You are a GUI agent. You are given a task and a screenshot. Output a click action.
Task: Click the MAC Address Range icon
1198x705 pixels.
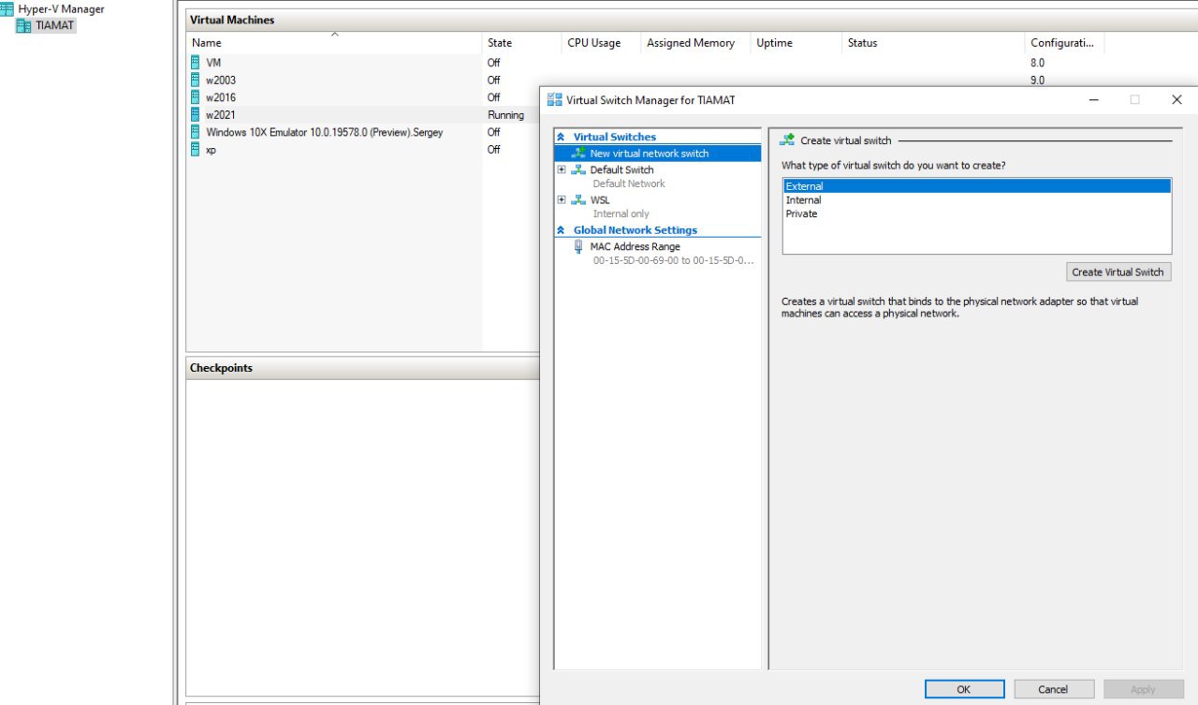[578, 246]
